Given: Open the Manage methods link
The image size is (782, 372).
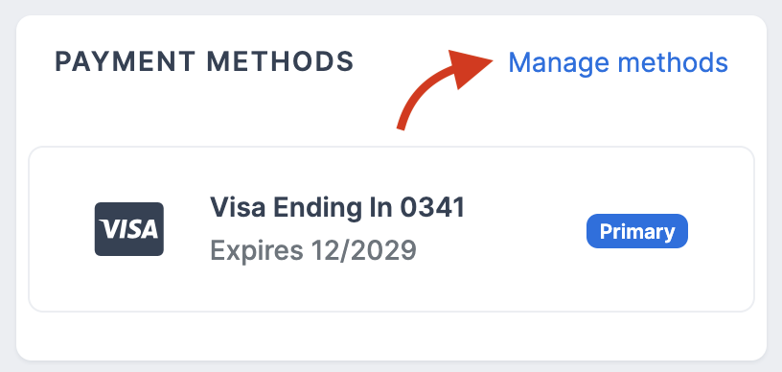Looking at the screenshot, I should pyautogui.click(x=617, y=63).
